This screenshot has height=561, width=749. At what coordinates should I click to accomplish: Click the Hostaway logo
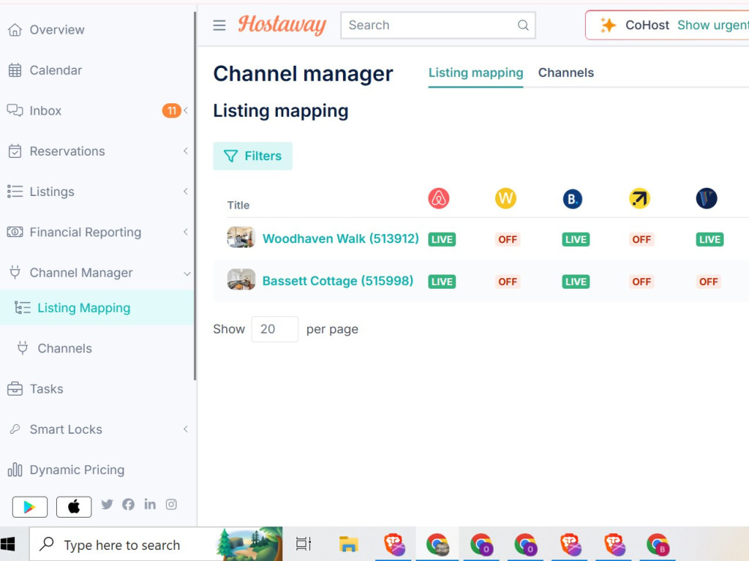[x=282, y=25]
